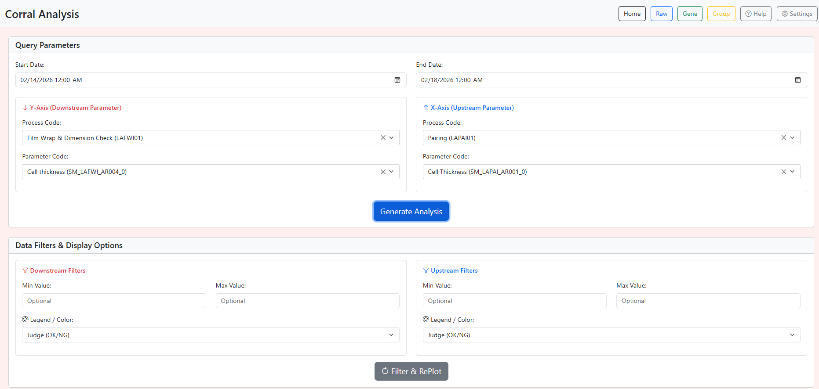Open the Downstream Legend / Color dropdown
The image size is (819, 389).
(211, 335)
